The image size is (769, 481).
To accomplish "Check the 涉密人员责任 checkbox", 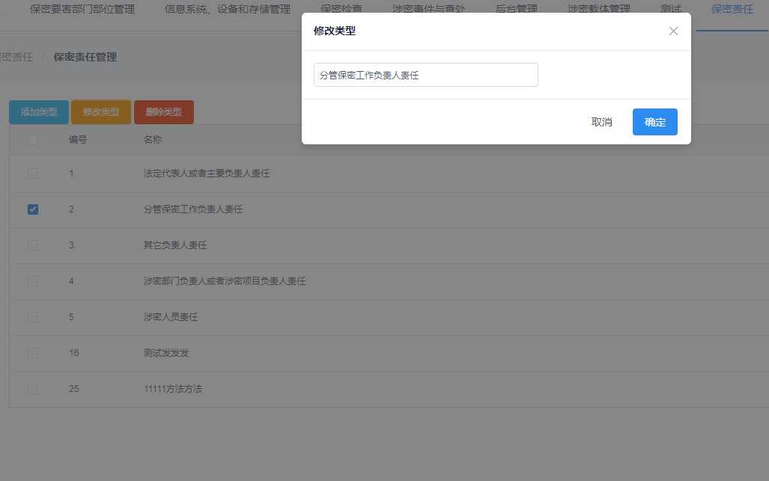I will tap(32, 316).
